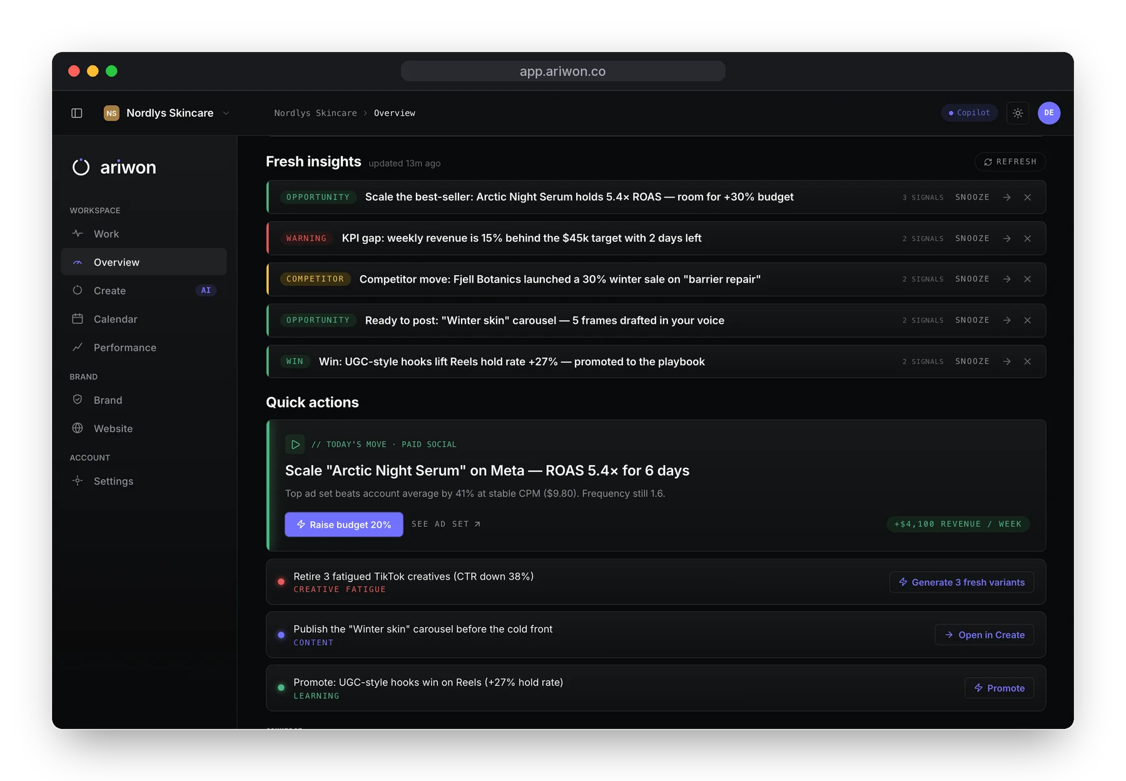Click the Nordlys Skincare breadcrumb link
The image size is (1126, 781).
(x=315, y=113)
